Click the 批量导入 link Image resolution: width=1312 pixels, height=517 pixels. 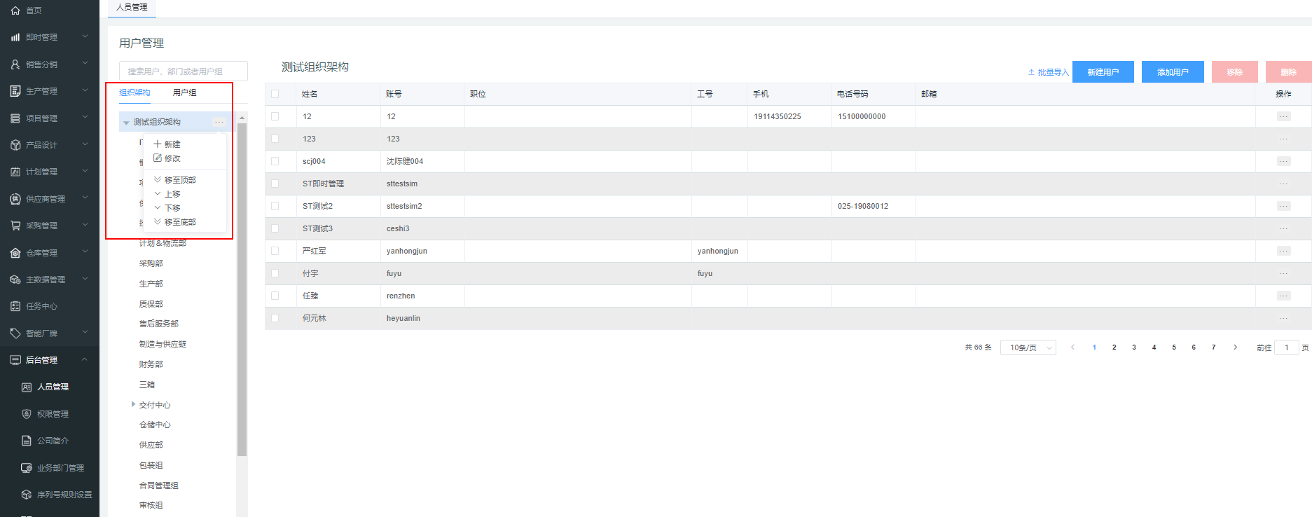coord(1049,72)
